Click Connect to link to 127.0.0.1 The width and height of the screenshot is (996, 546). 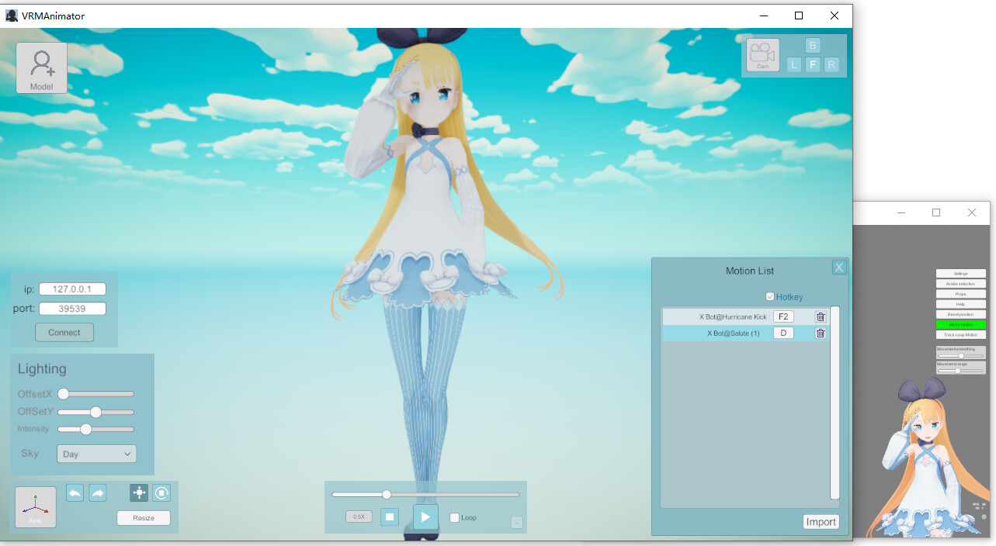tap(64, 332)
